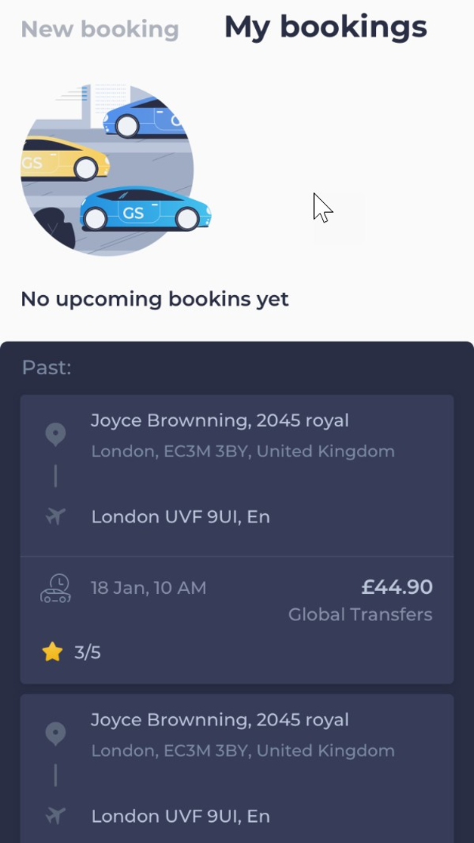Click the second booking's location pin icon
The width and height of the screenshot is (474, 843).
[55, 734]
